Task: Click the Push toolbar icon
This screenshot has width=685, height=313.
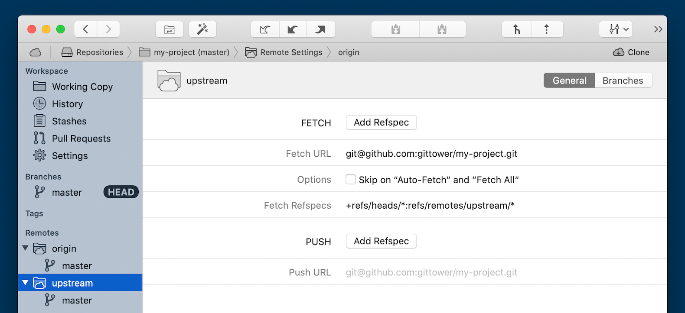Action: click(321, 29)
